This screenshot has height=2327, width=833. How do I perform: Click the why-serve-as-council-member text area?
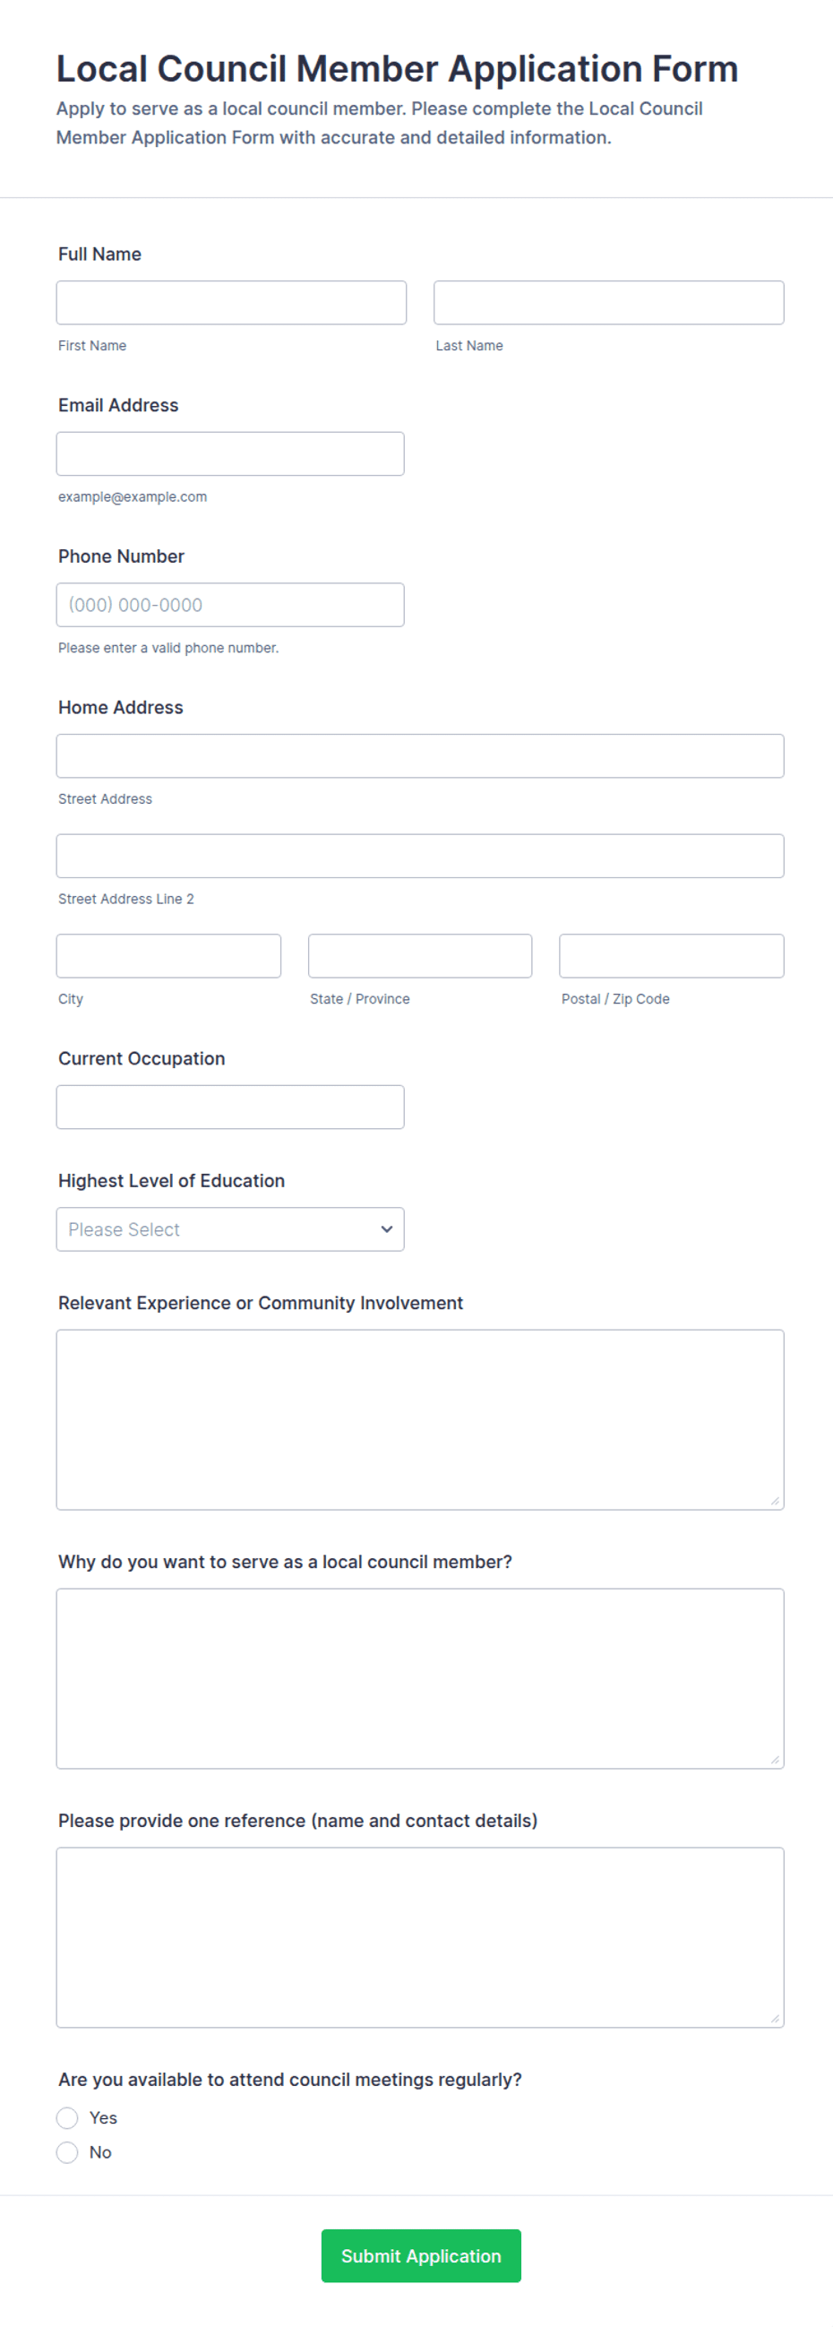(420, 1678)
